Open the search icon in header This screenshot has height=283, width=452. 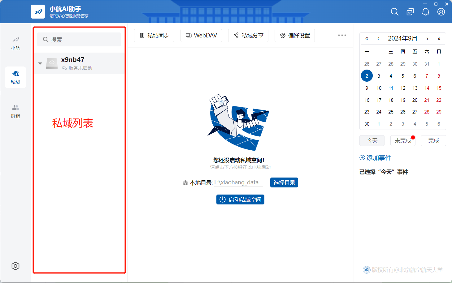click(394, 12)
